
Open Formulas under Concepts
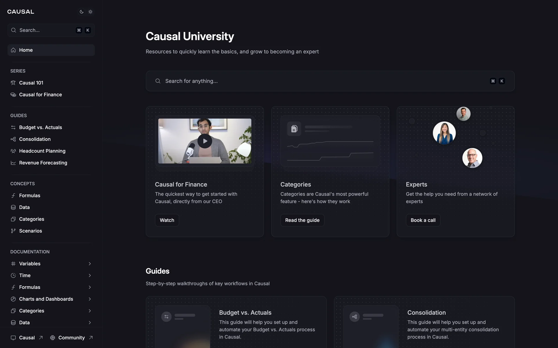coord(30,195)
